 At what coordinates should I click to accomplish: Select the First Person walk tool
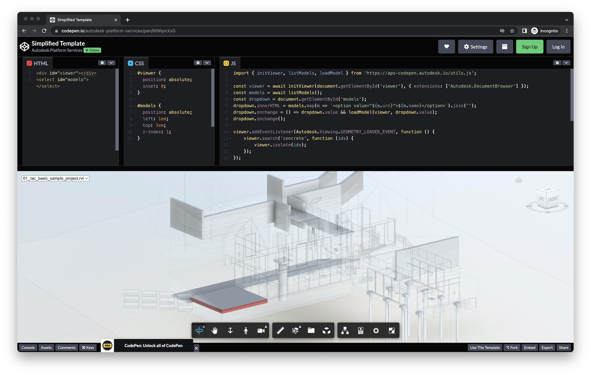(x=246, y=331)
